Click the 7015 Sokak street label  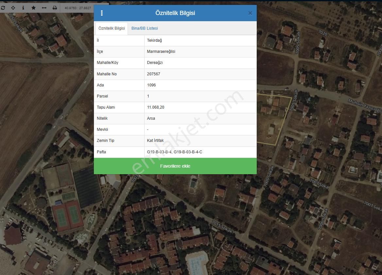222,227
